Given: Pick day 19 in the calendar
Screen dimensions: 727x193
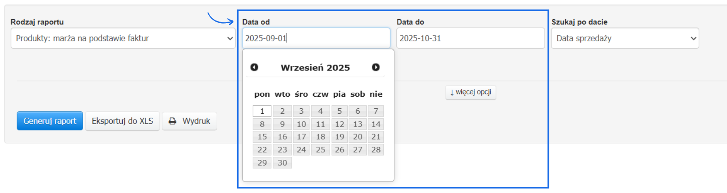Looking at the screenshot, I should point(339,137).
